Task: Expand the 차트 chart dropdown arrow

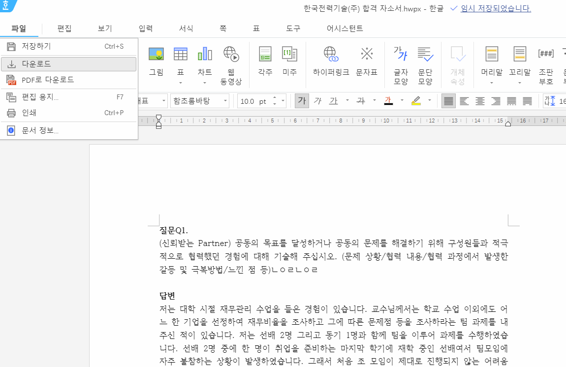Action: point(205,83)
